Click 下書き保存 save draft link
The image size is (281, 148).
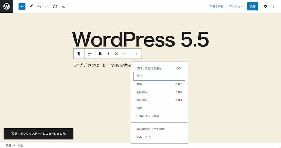point(216,6)
